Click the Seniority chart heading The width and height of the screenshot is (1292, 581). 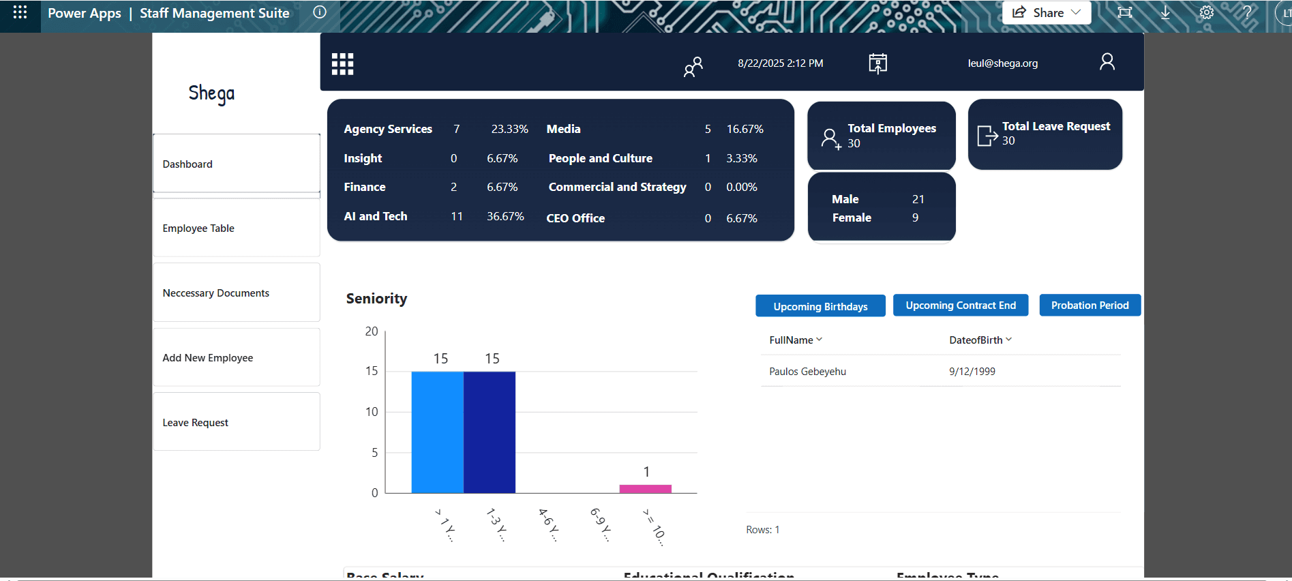pyautogui.click(x=376, y=299)
